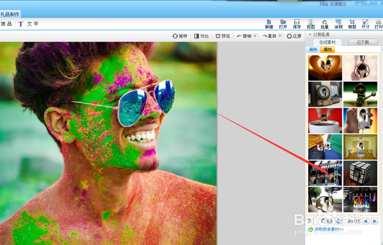
Task: Select the 最新 newest filter tab
Action: pos(313,49)
